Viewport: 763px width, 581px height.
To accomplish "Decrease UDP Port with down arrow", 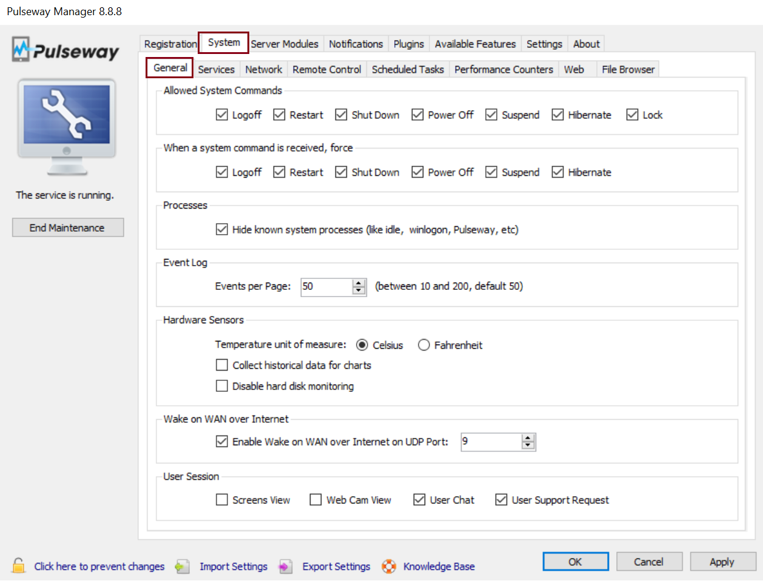I will [528, 446].
